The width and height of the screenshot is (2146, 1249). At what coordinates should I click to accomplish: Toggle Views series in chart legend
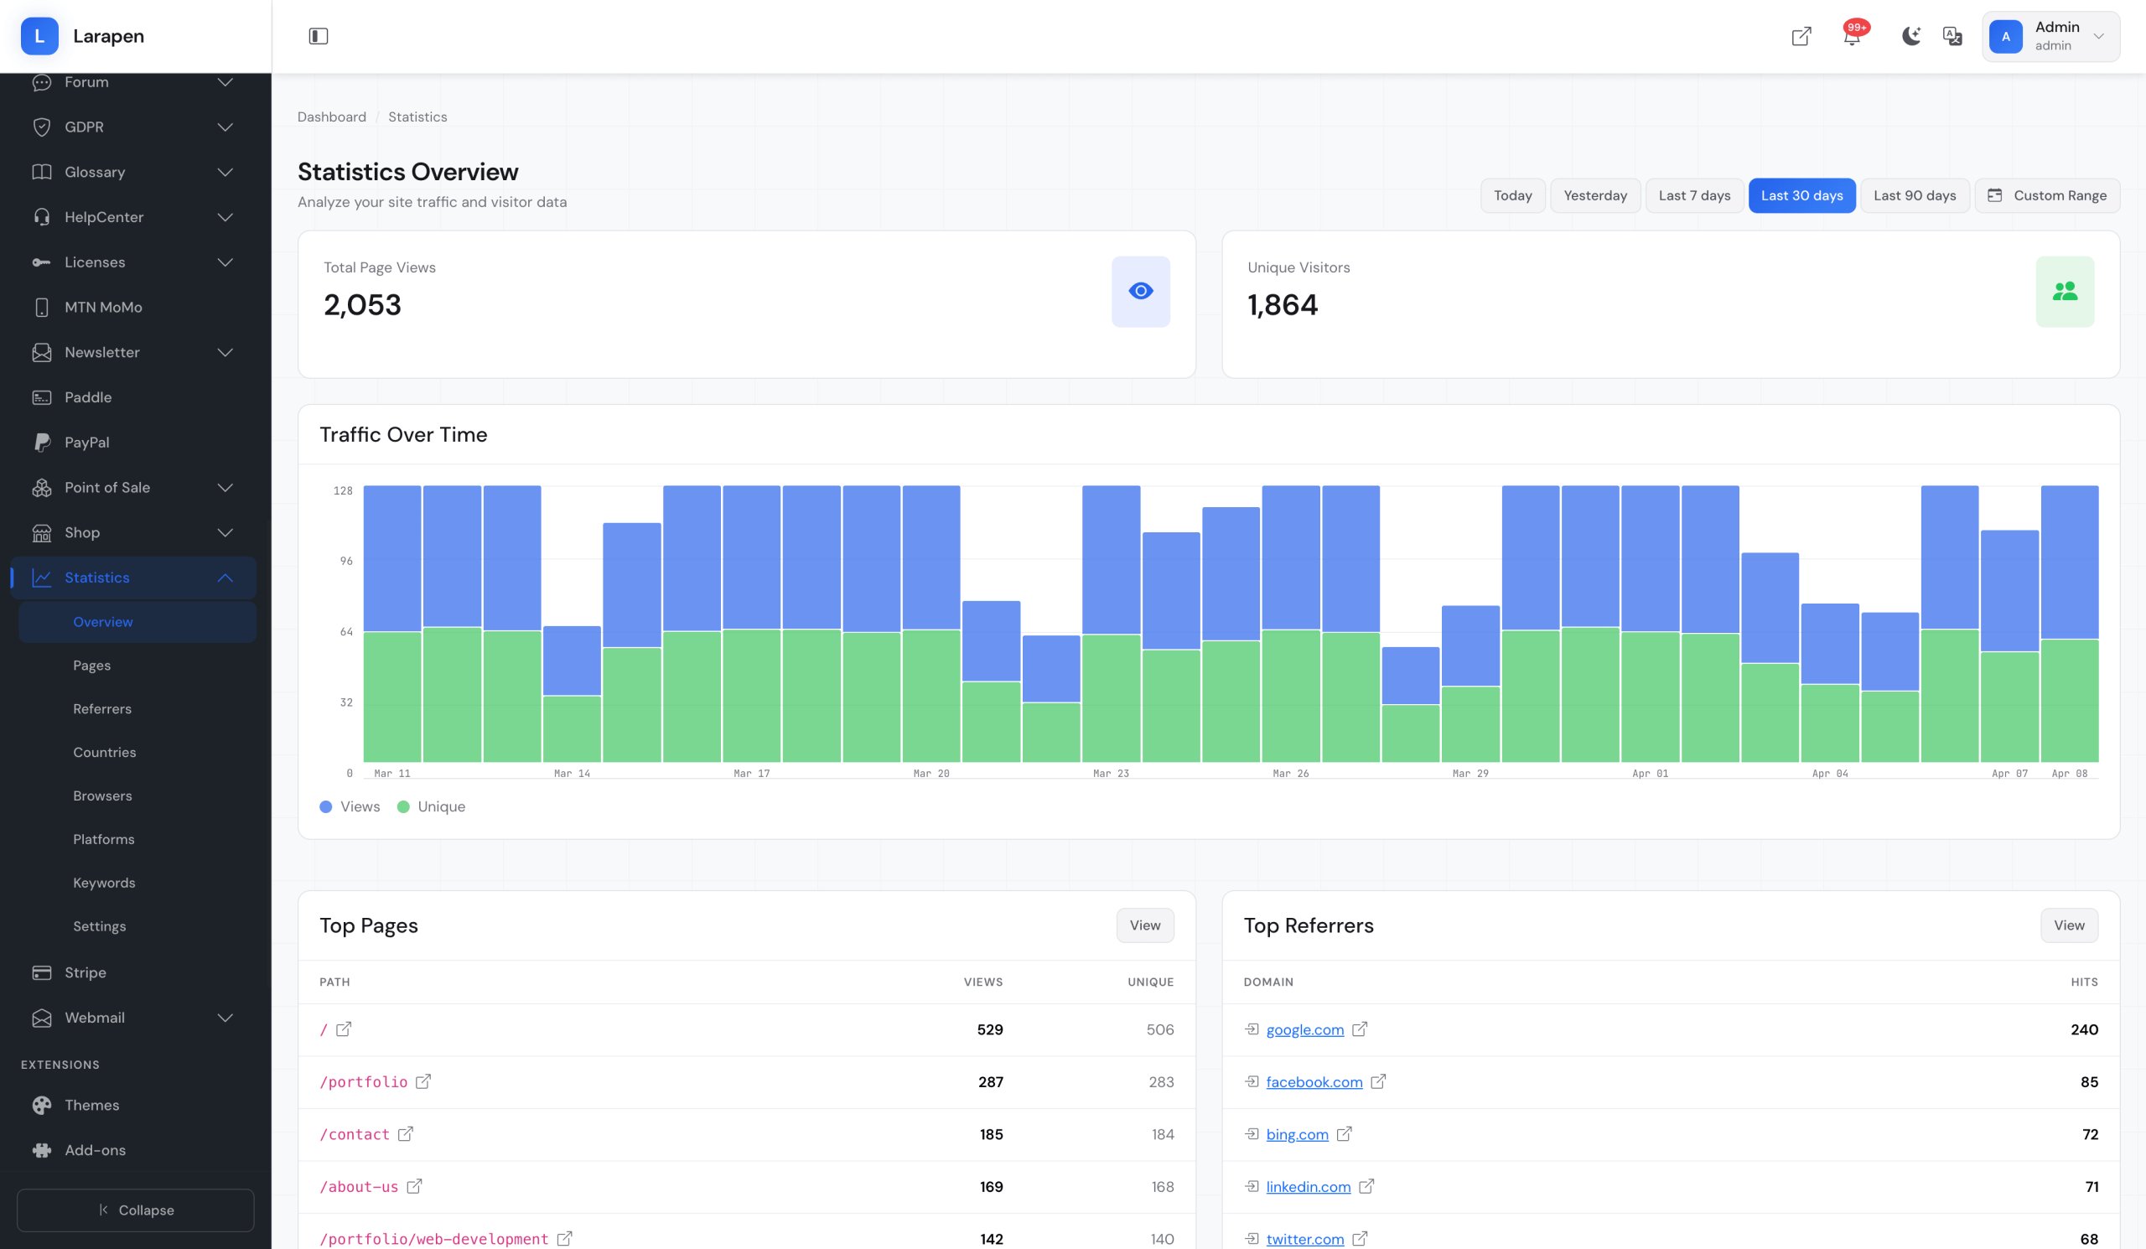click(x=350, y=806)
